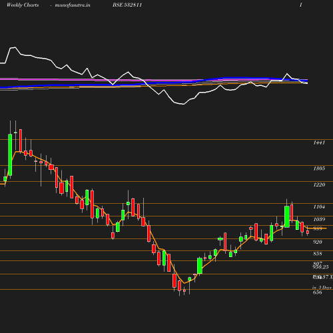
Task: Click the "in 3 Days" note text
Action: (322, 288)
